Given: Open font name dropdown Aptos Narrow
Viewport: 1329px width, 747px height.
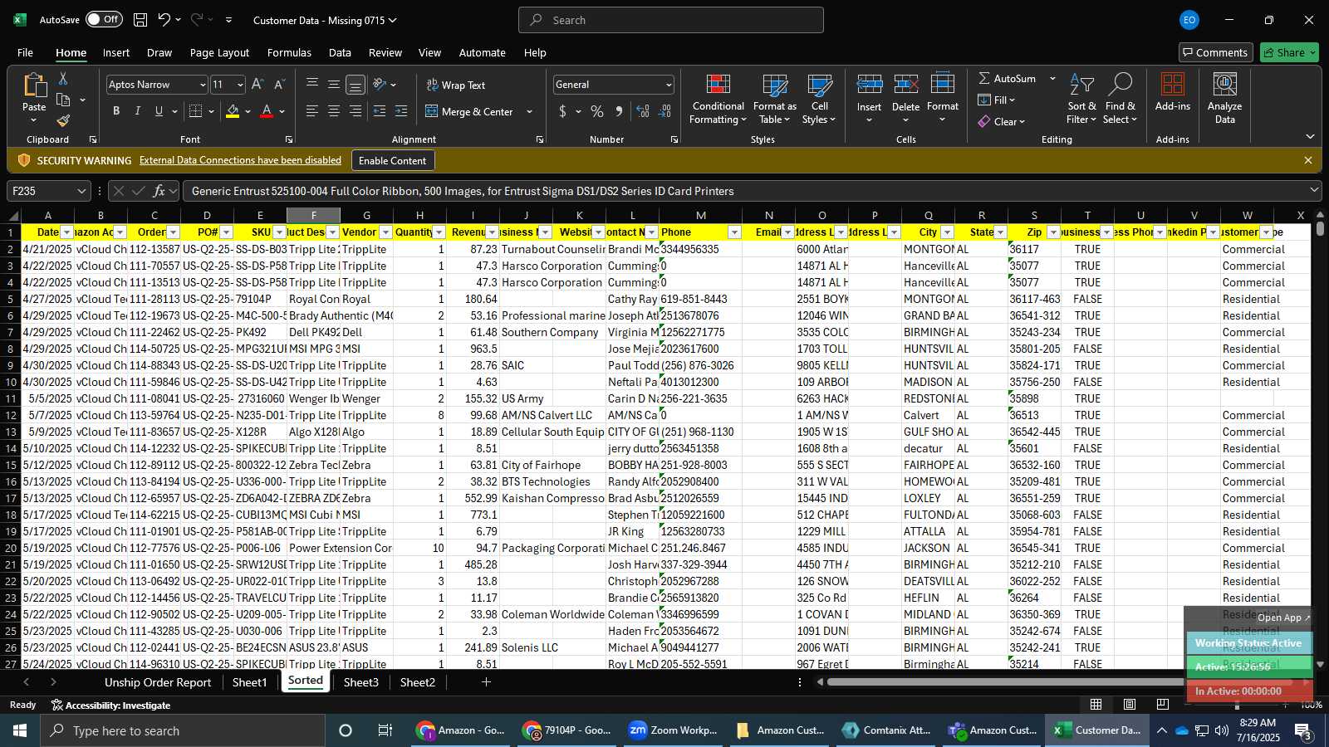Looking at the screenshot, I should click(x=202, y=85).
